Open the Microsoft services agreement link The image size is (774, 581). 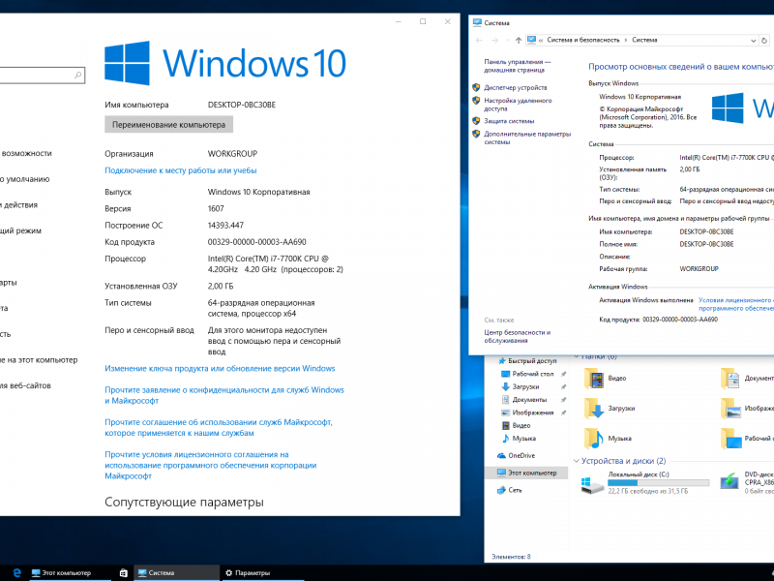219,427
